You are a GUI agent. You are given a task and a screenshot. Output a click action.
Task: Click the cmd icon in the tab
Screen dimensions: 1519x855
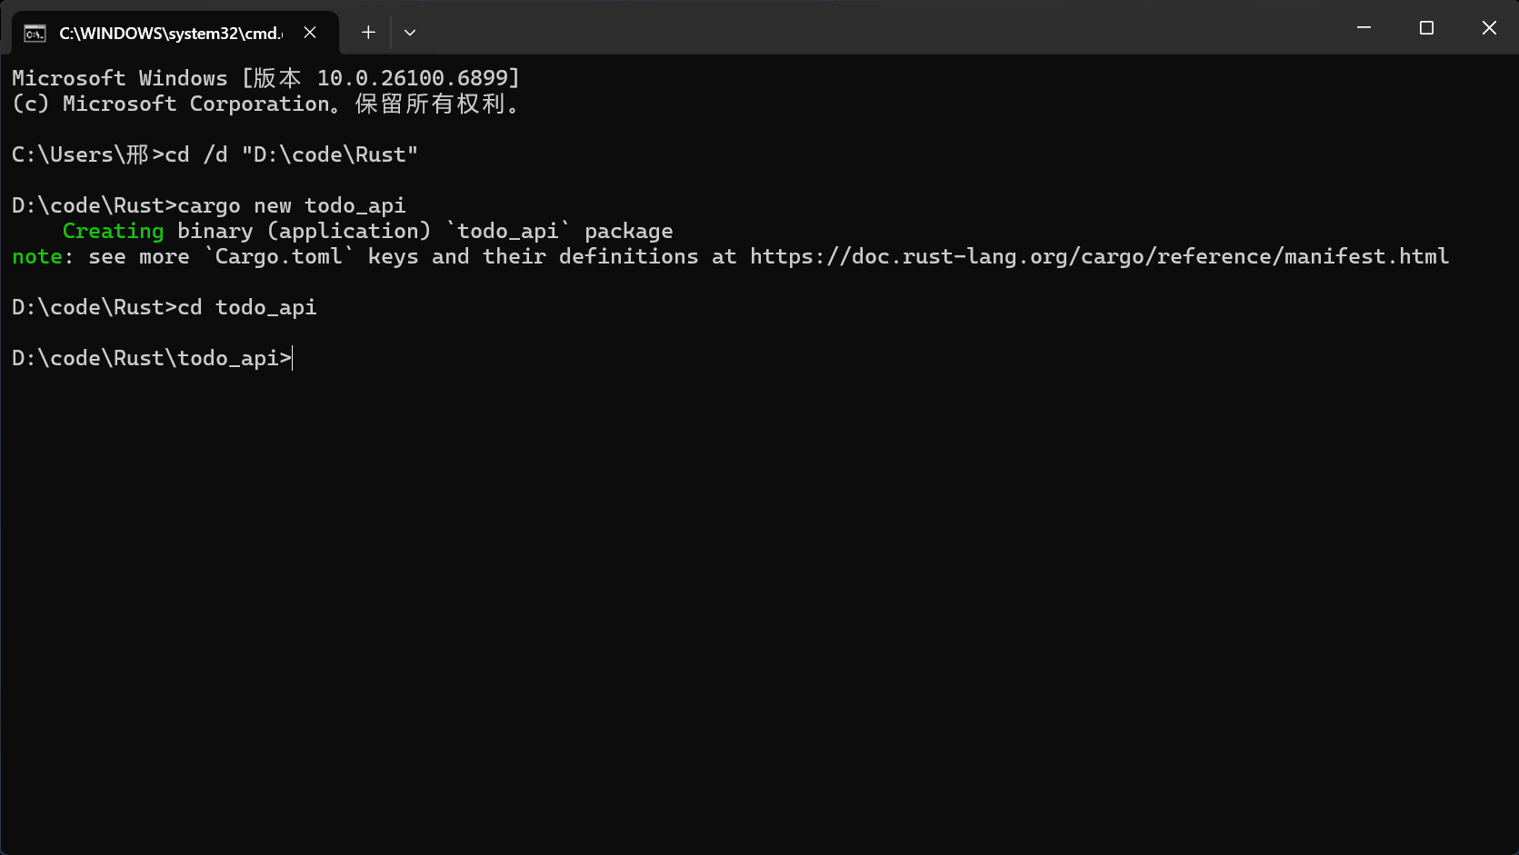[35, 34]
